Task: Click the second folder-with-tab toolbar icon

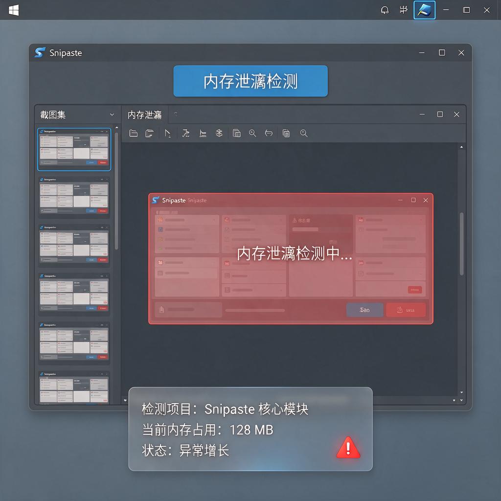Action: pyautogui.click(x=150, y=133)
